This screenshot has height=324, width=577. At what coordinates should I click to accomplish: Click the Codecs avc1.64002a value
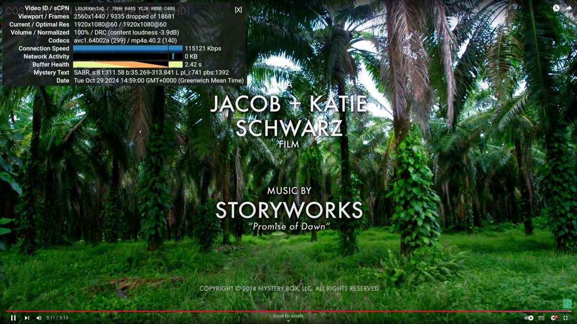[x=125, y=40]
